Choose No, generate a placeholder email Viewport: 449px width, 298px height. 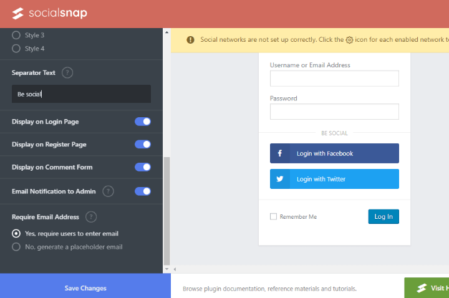pos(16,247)
